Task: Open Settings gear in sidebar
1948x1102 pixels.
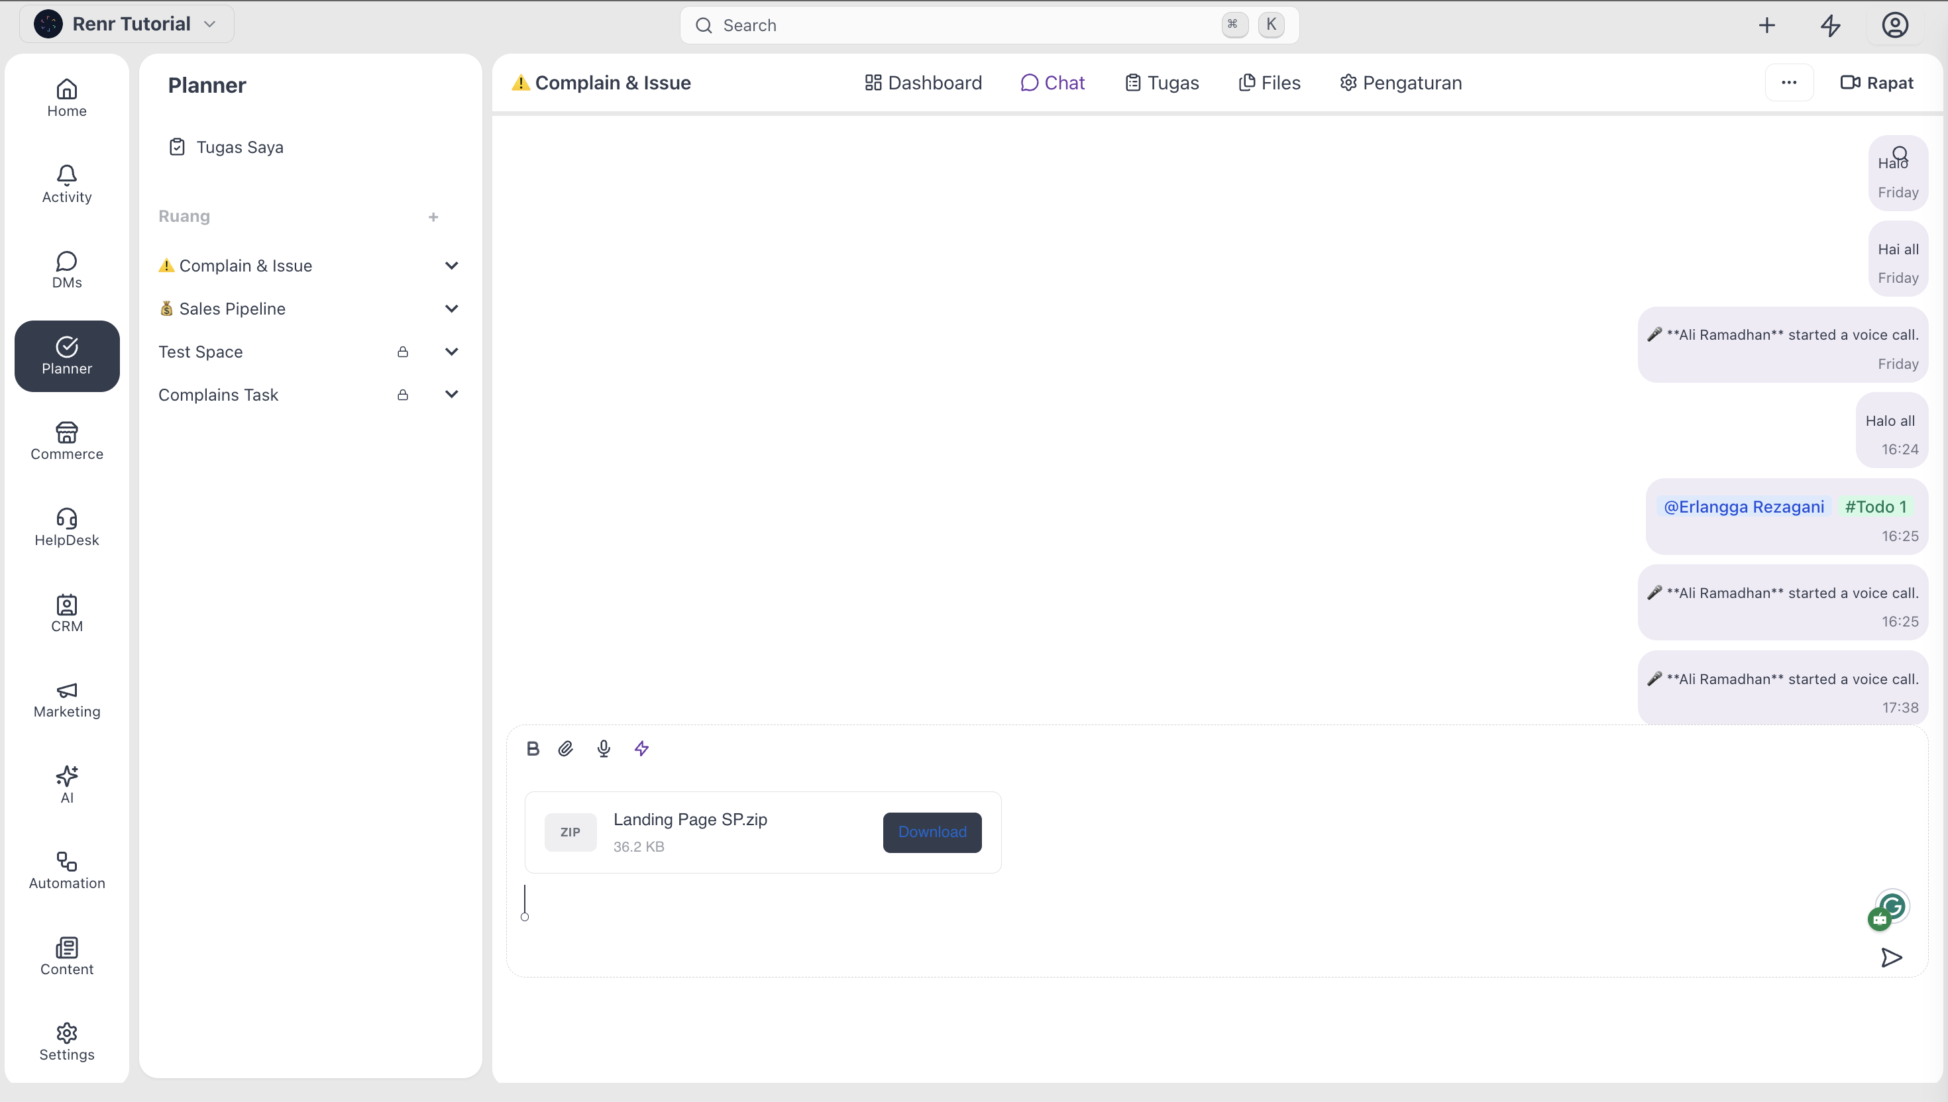Action: [x=67, y=1042]
